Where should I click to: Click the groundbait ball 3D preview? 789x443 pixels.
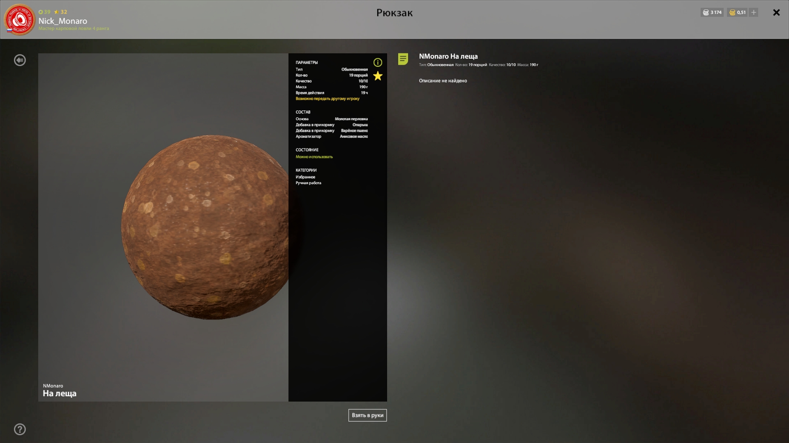point(205,227)
